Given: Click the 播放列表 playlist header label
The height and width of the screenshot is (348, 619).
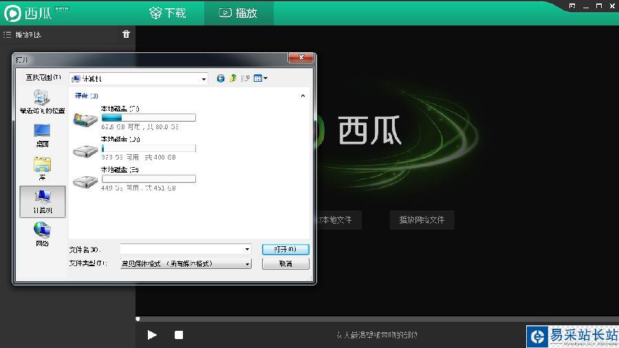Looking at the screenshot, I should 28,34.
